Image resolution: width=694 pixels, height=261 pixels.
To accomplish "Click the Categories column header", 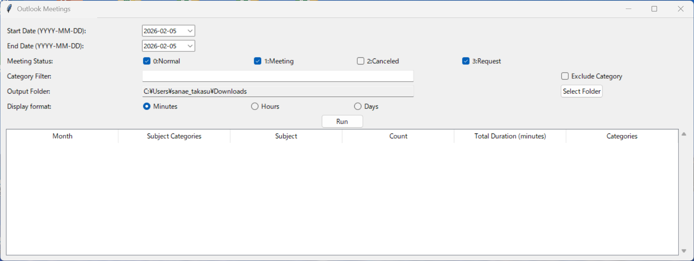I will pos(622,136).
